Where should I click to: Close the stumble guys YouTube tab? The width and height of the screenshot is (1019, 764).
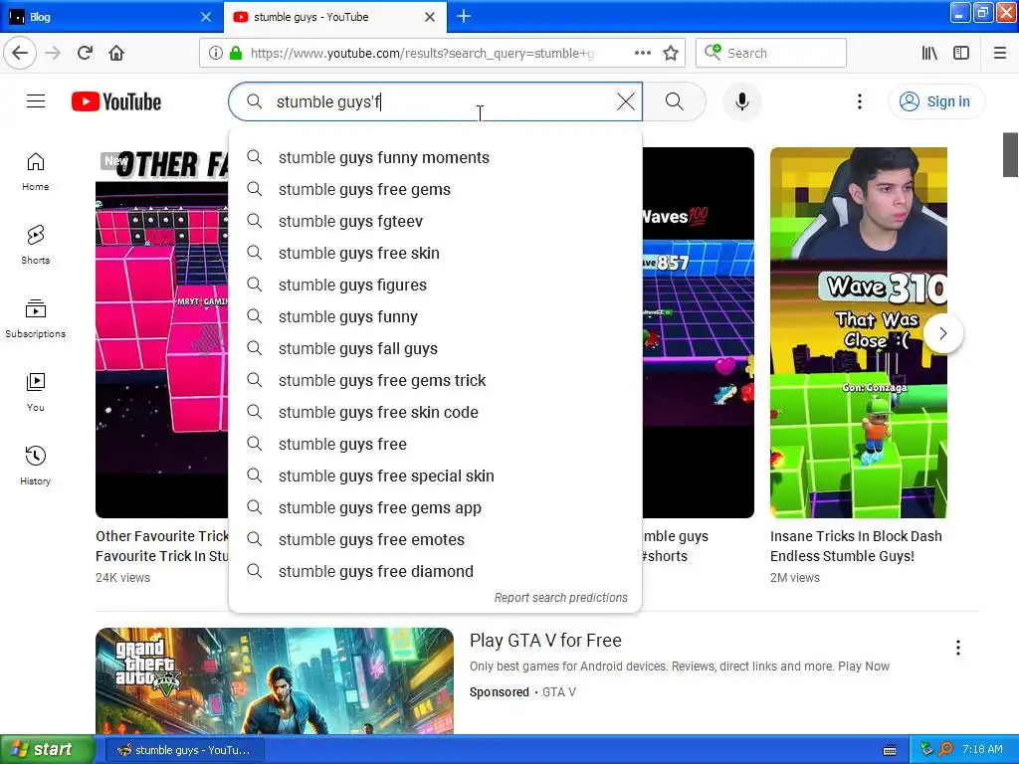(430, 17)
